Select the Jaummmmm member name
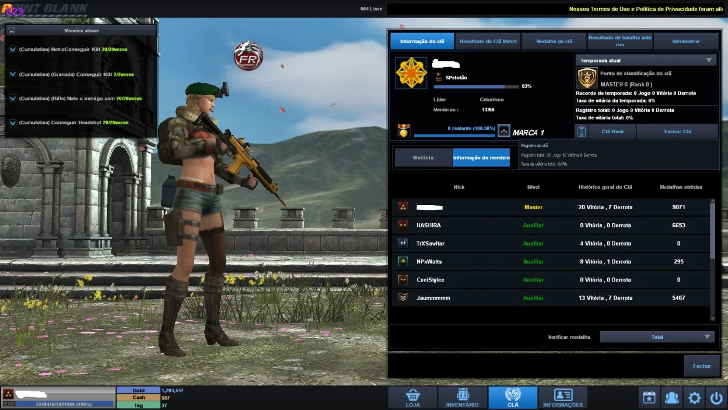Viewport: 728px width, 410px height. pos(433,298)
